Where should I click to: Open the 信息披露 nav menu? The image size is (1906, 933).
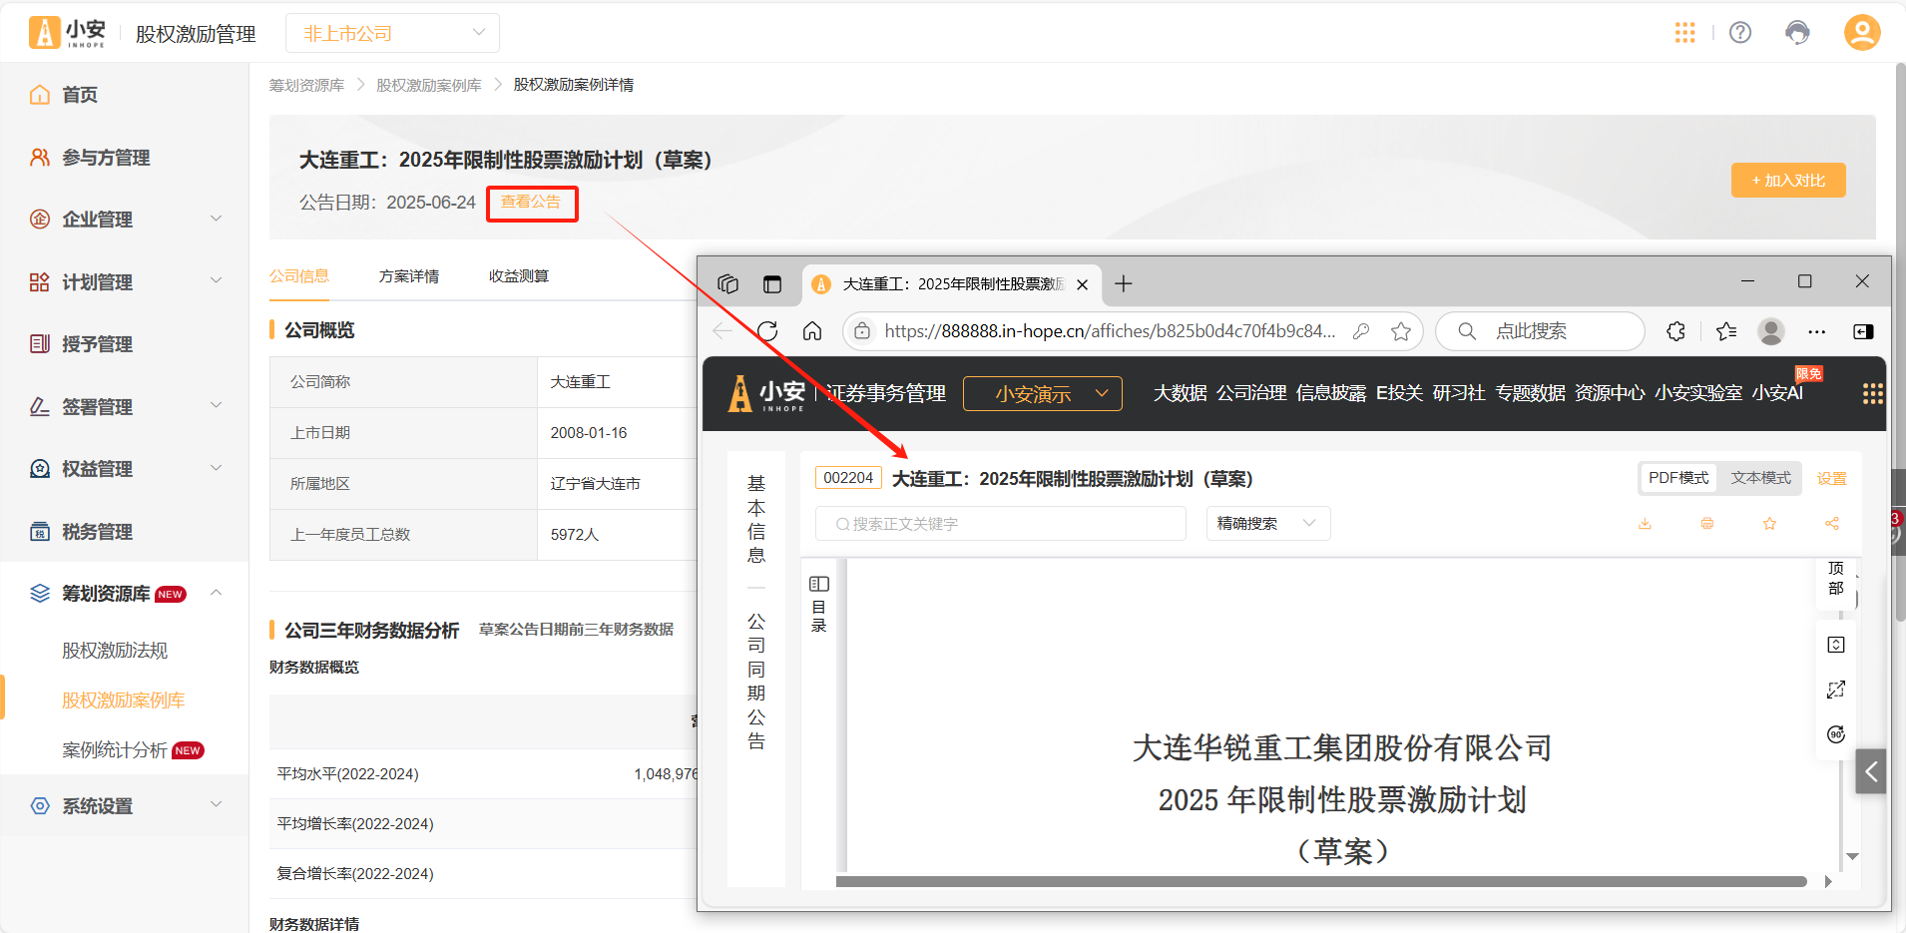coord(1331,393)
